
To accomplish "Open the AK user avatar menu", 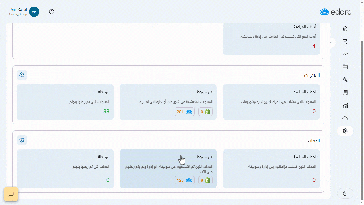I will coord(34,12).
